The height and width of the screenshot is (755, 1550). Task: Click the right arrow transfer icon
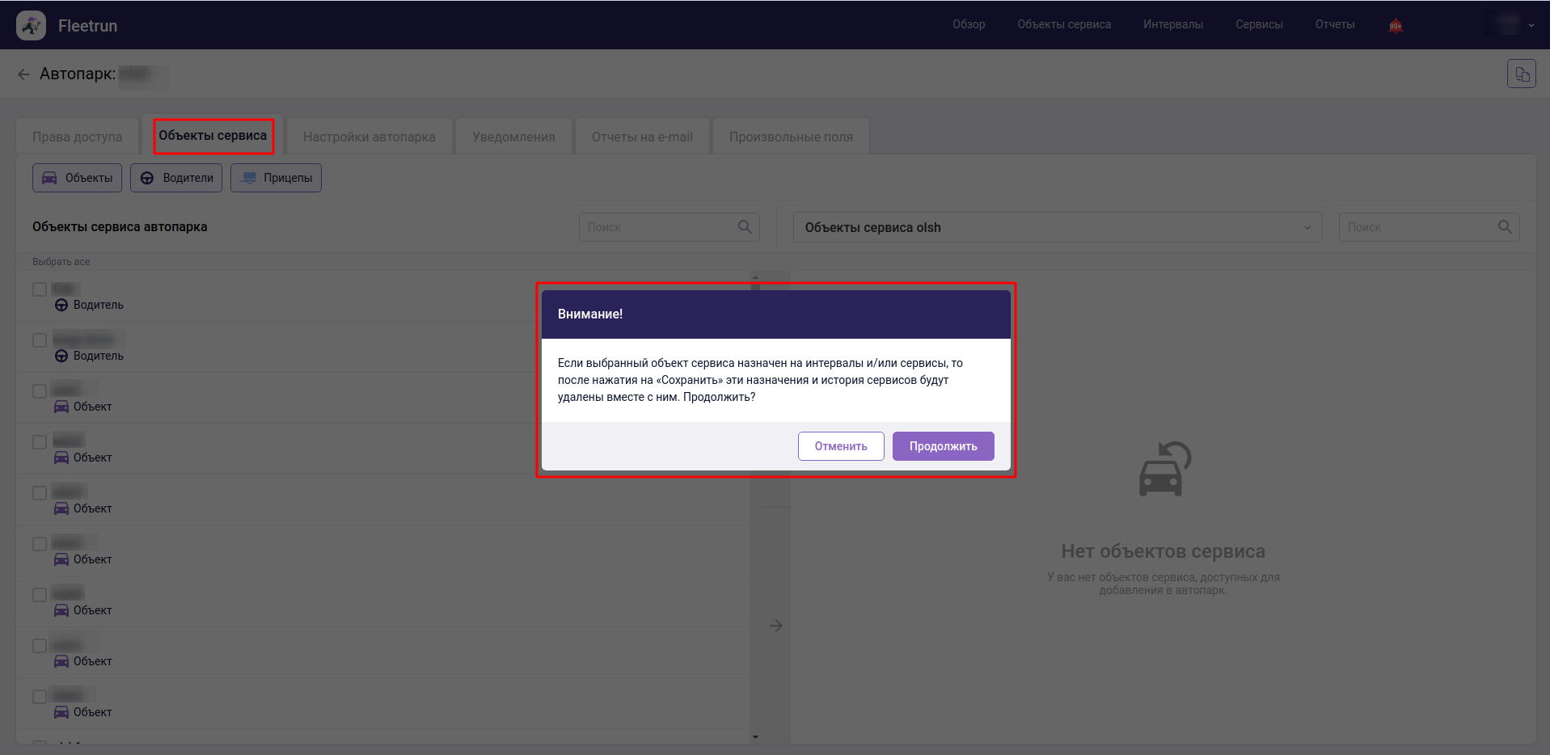(x=775, y=626)
